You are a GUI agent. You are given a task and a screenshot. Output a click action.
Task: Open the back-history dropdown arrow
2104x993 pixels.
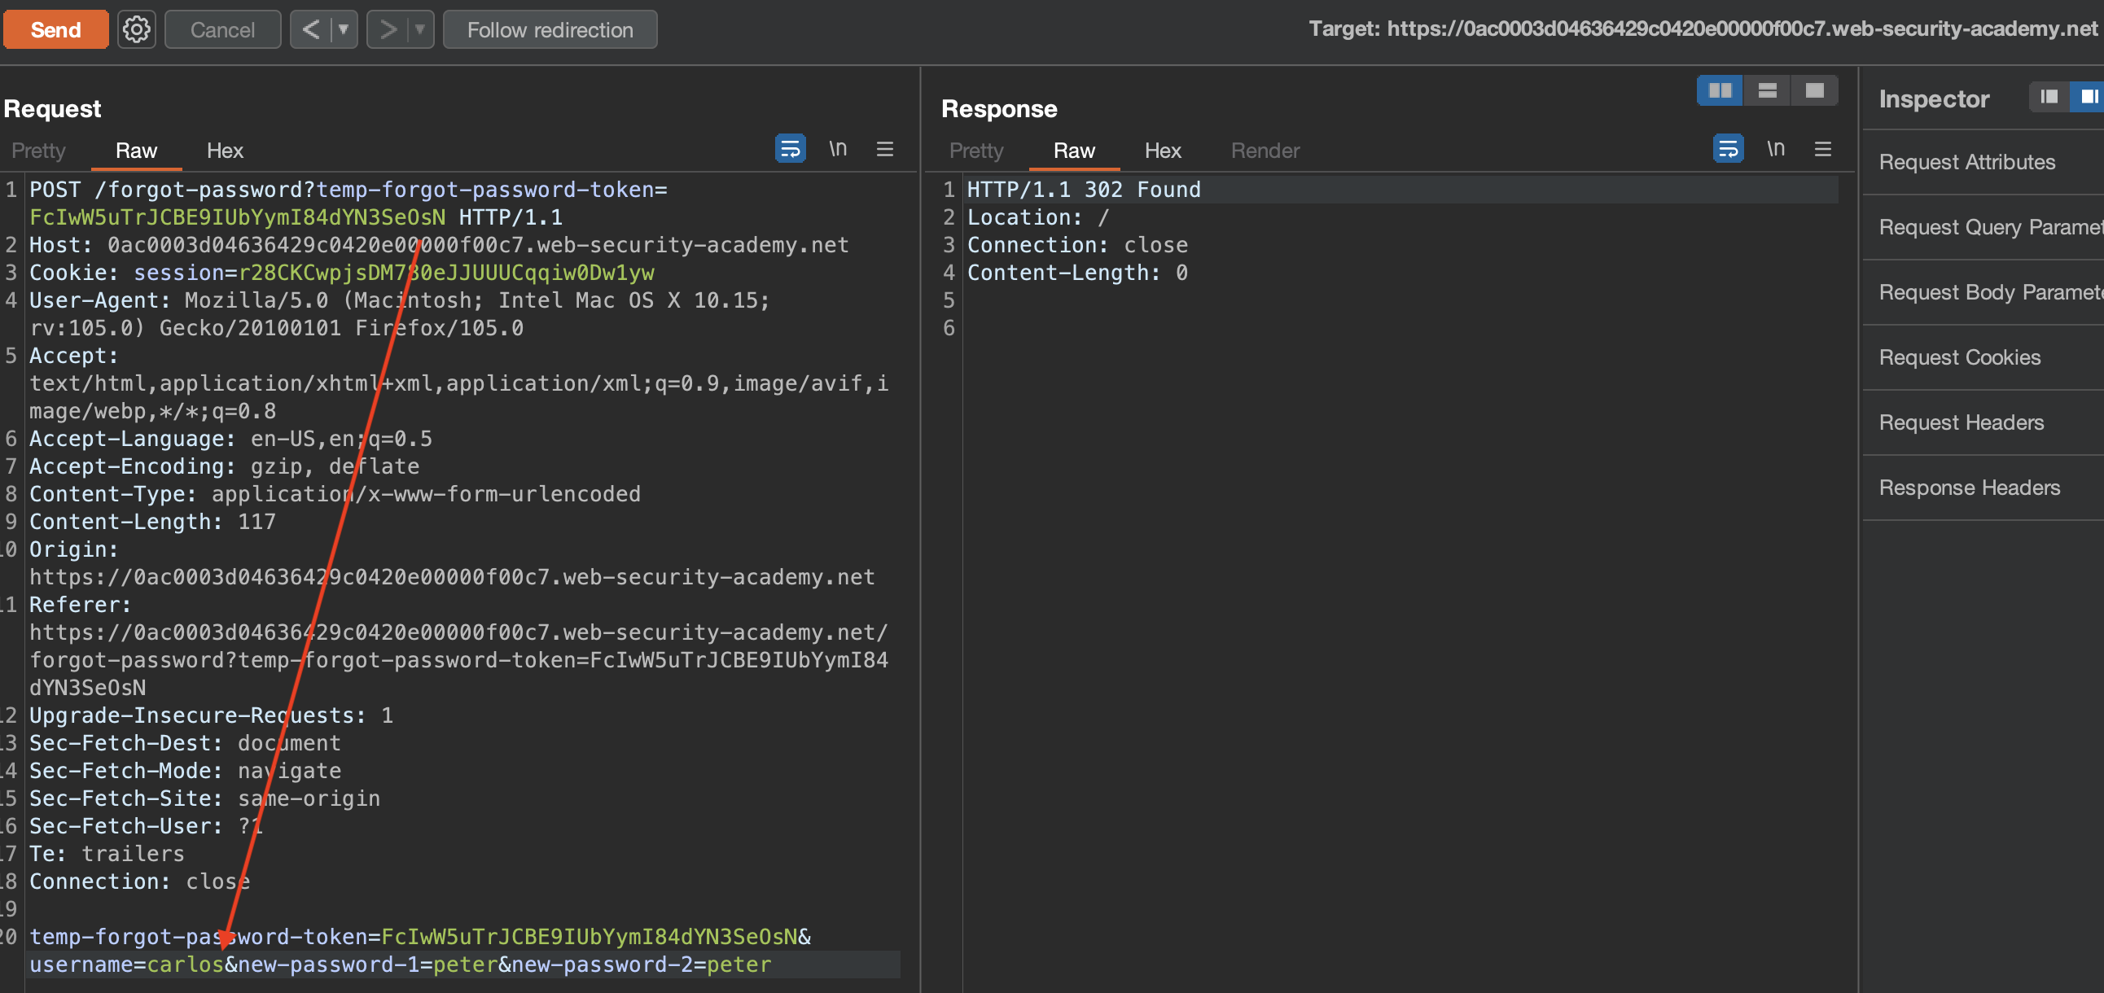click(x=344, y=30)
